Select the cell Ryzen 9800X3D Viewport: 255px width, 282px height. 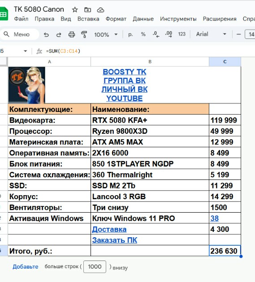(x=150, y=131)
